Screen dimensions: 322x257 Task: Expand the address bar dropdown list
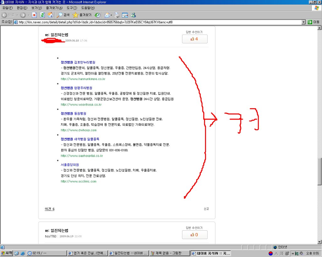point(304,22)
